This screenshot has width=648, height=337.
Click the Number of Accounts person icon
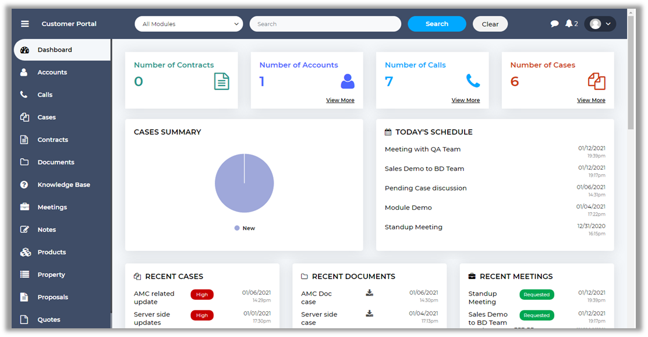348,81
